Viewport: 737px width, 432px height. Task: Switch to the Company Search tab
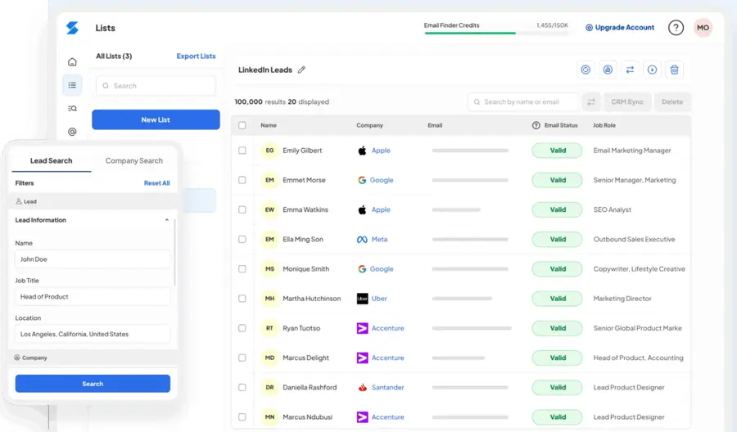134,160
